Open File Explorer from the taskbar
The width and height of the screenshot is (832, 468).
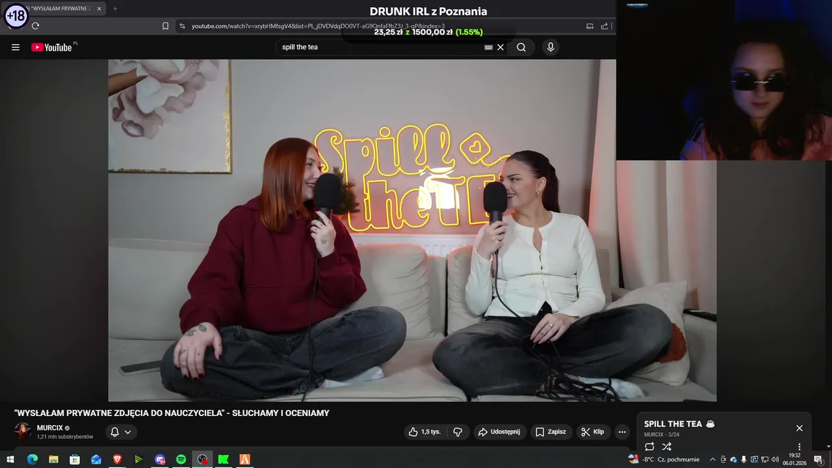point(53,460)
